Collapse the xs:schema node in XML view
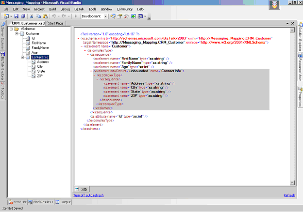 pos(78,38)
